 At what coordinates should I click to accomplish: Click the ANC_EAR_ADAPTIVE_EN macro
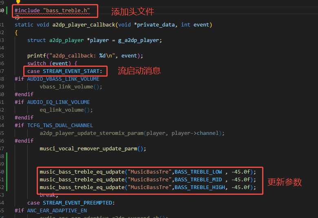(x=57, y=211)
